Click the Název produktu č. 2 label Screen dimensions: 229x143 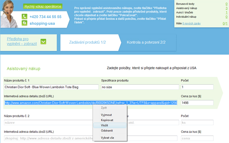pos(17,116)
